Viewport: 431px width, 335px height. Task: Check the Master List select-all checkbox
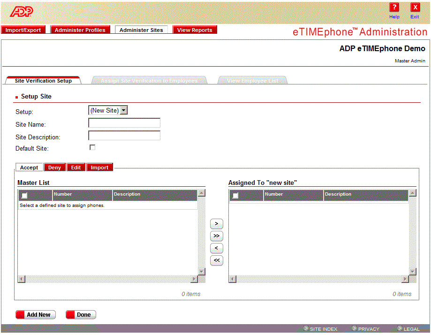(x=24, y=195)
